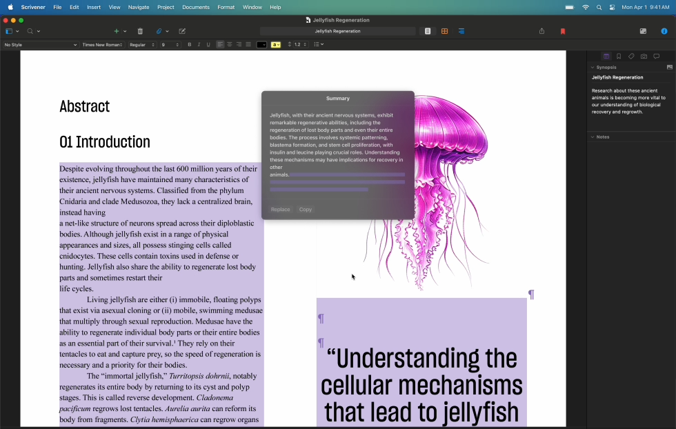Open the inspector Comments tab
This screenshot has height=429, width=676.
point(656,57)
